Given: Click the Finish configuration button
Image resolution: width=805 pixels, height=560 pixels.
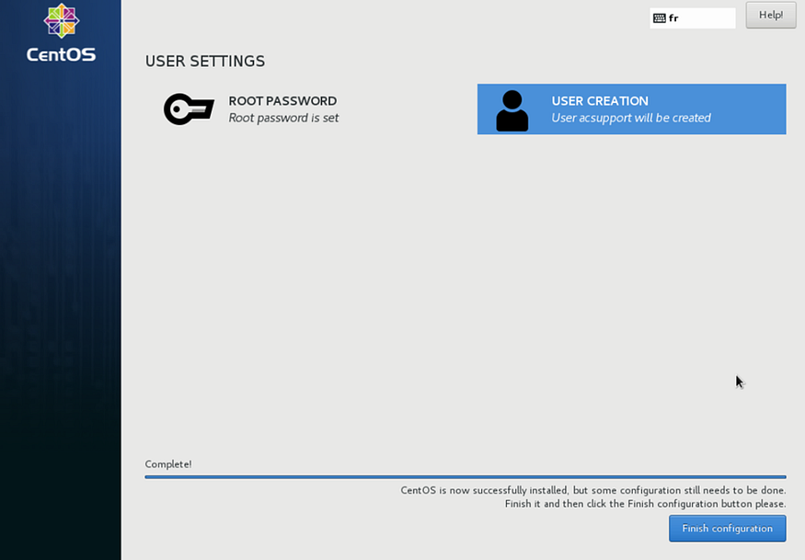Looking at the screenshot, I should (x=727, y=528).
